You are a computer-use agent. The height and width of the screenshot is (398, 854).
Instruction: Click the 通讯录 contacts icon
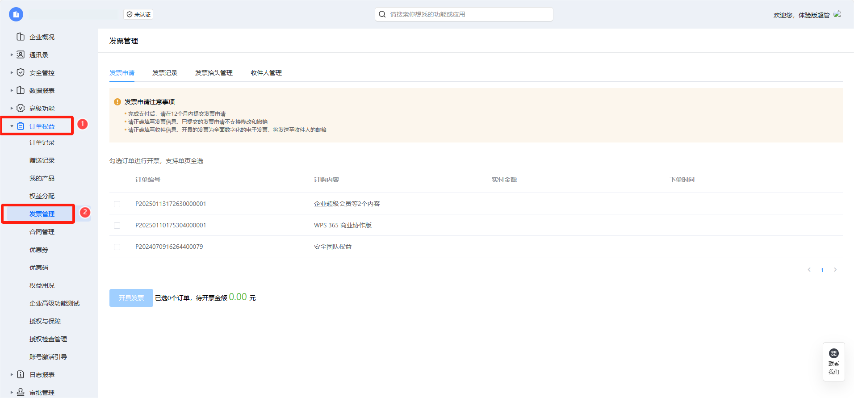click(21, 54)
